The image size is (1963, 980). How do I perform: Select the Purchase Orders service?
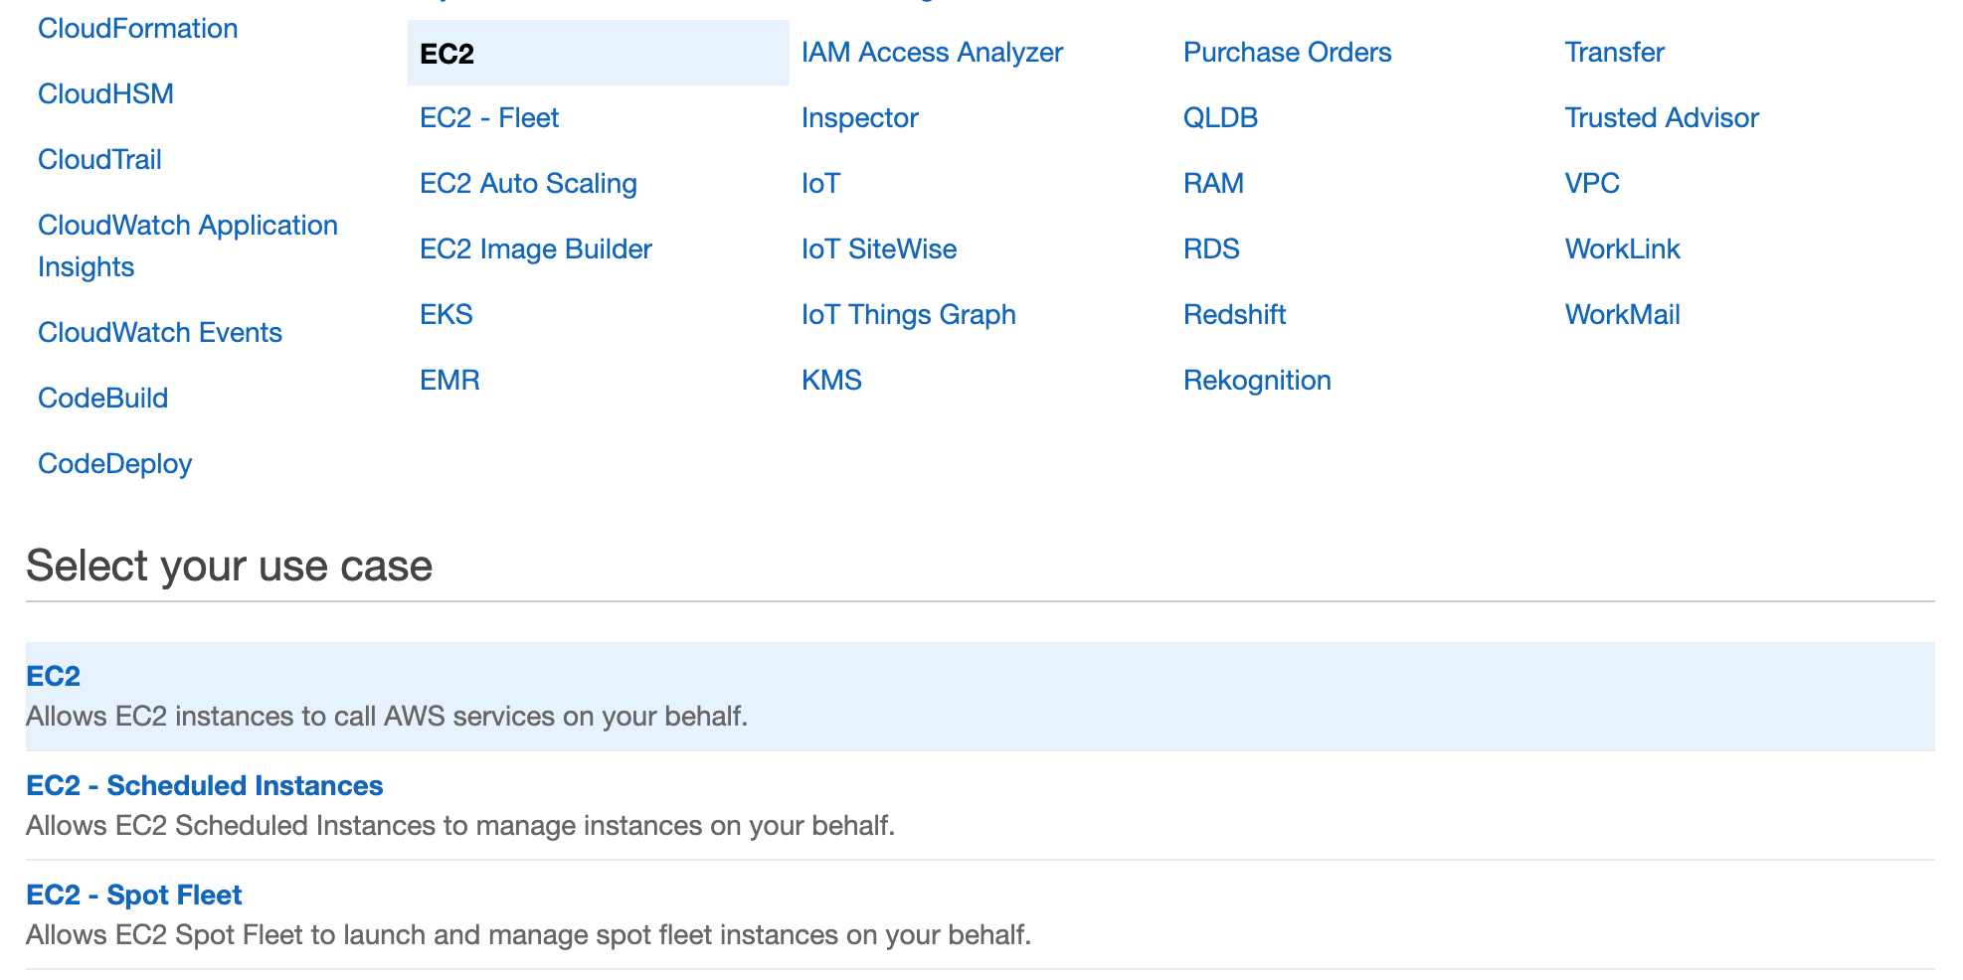1287,52
